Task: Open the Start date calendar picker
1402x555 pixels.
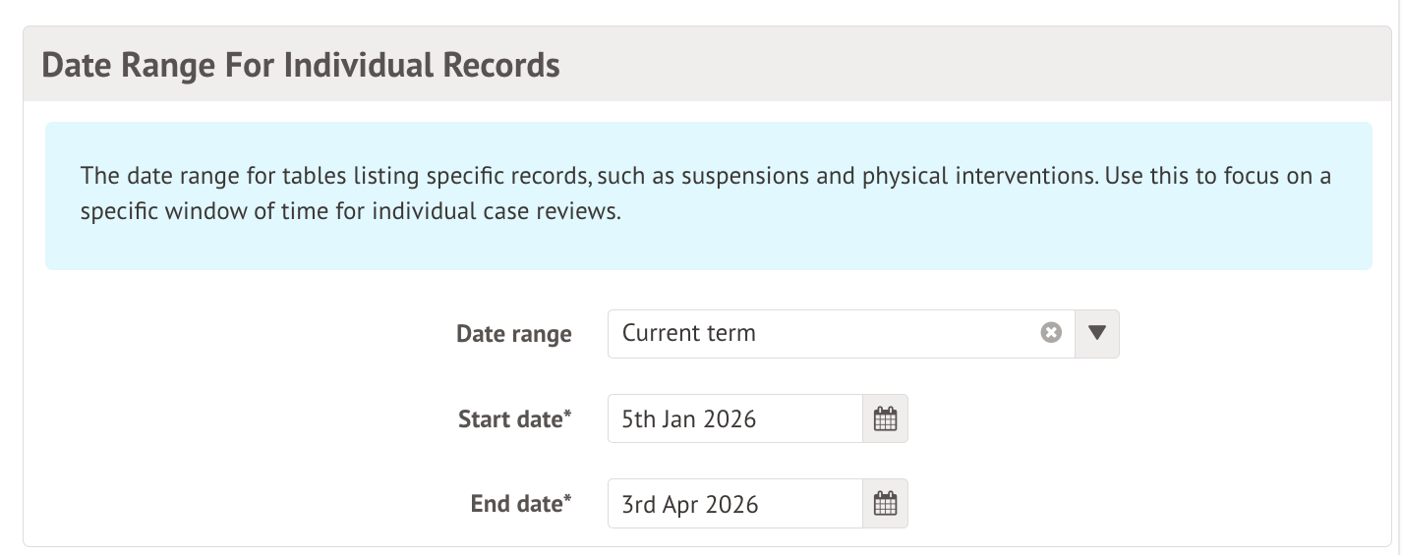Action: [x=885, y=419]
